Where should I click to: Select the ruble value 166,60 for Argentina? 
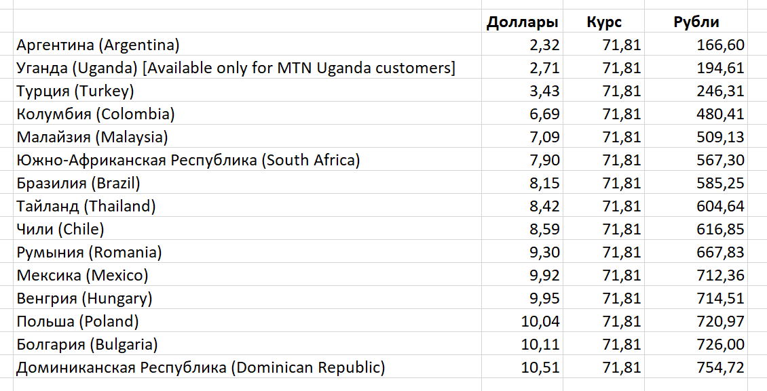click(x=696, y=45)
